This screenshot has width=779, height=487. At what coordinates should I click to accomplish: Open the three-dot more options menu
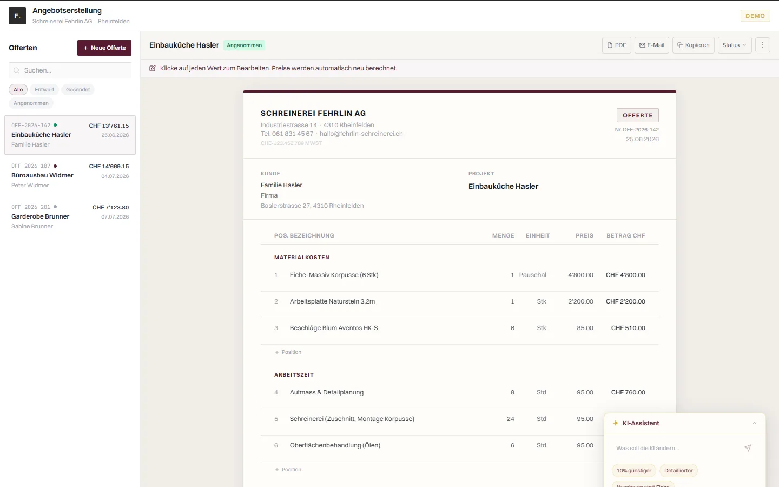point(763,45)
